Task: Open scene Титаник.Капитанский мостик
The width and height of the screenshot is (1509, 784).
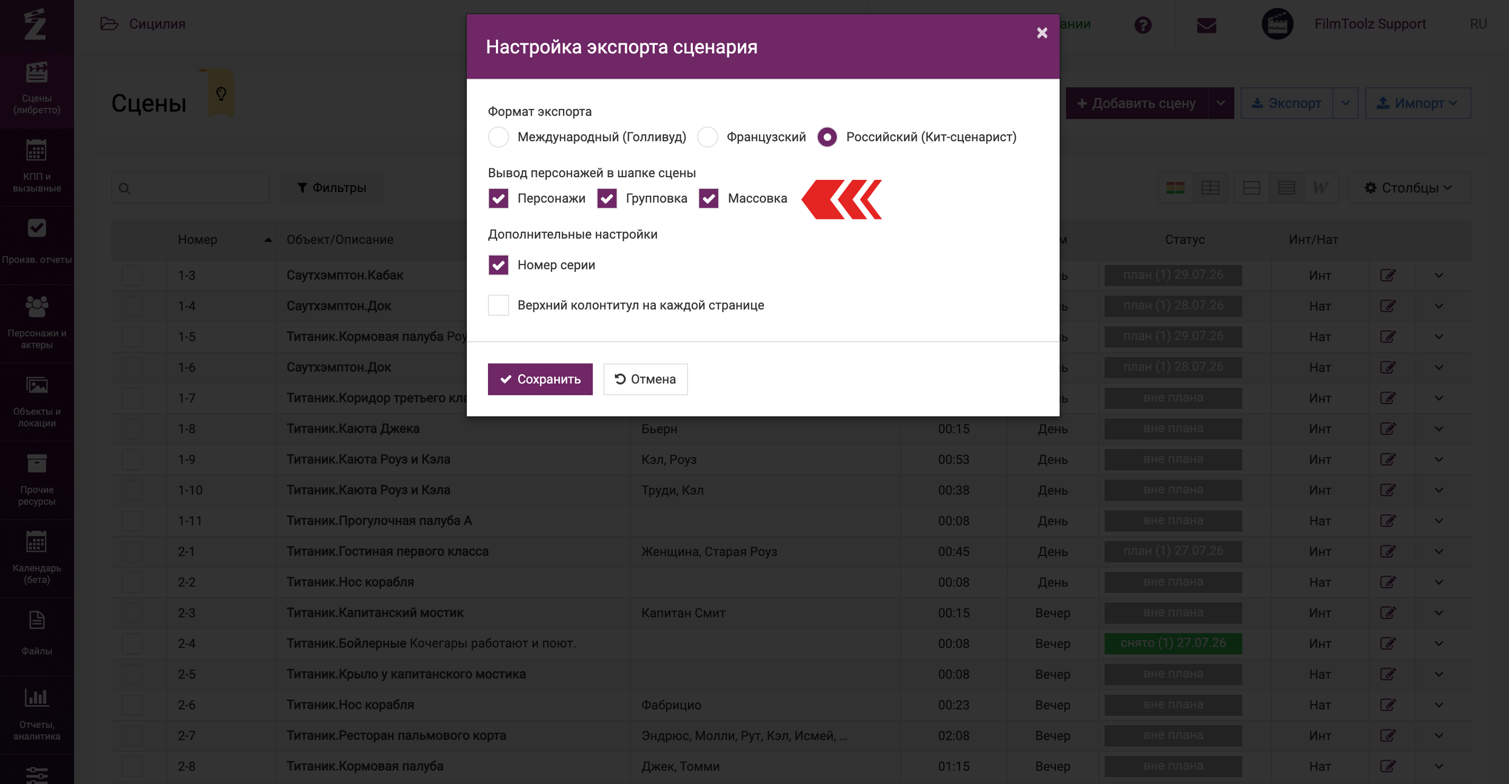Action: pos(375,613)
